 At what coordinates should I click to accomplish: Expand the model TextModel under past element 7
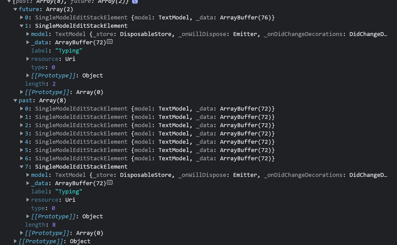point(28,175)
